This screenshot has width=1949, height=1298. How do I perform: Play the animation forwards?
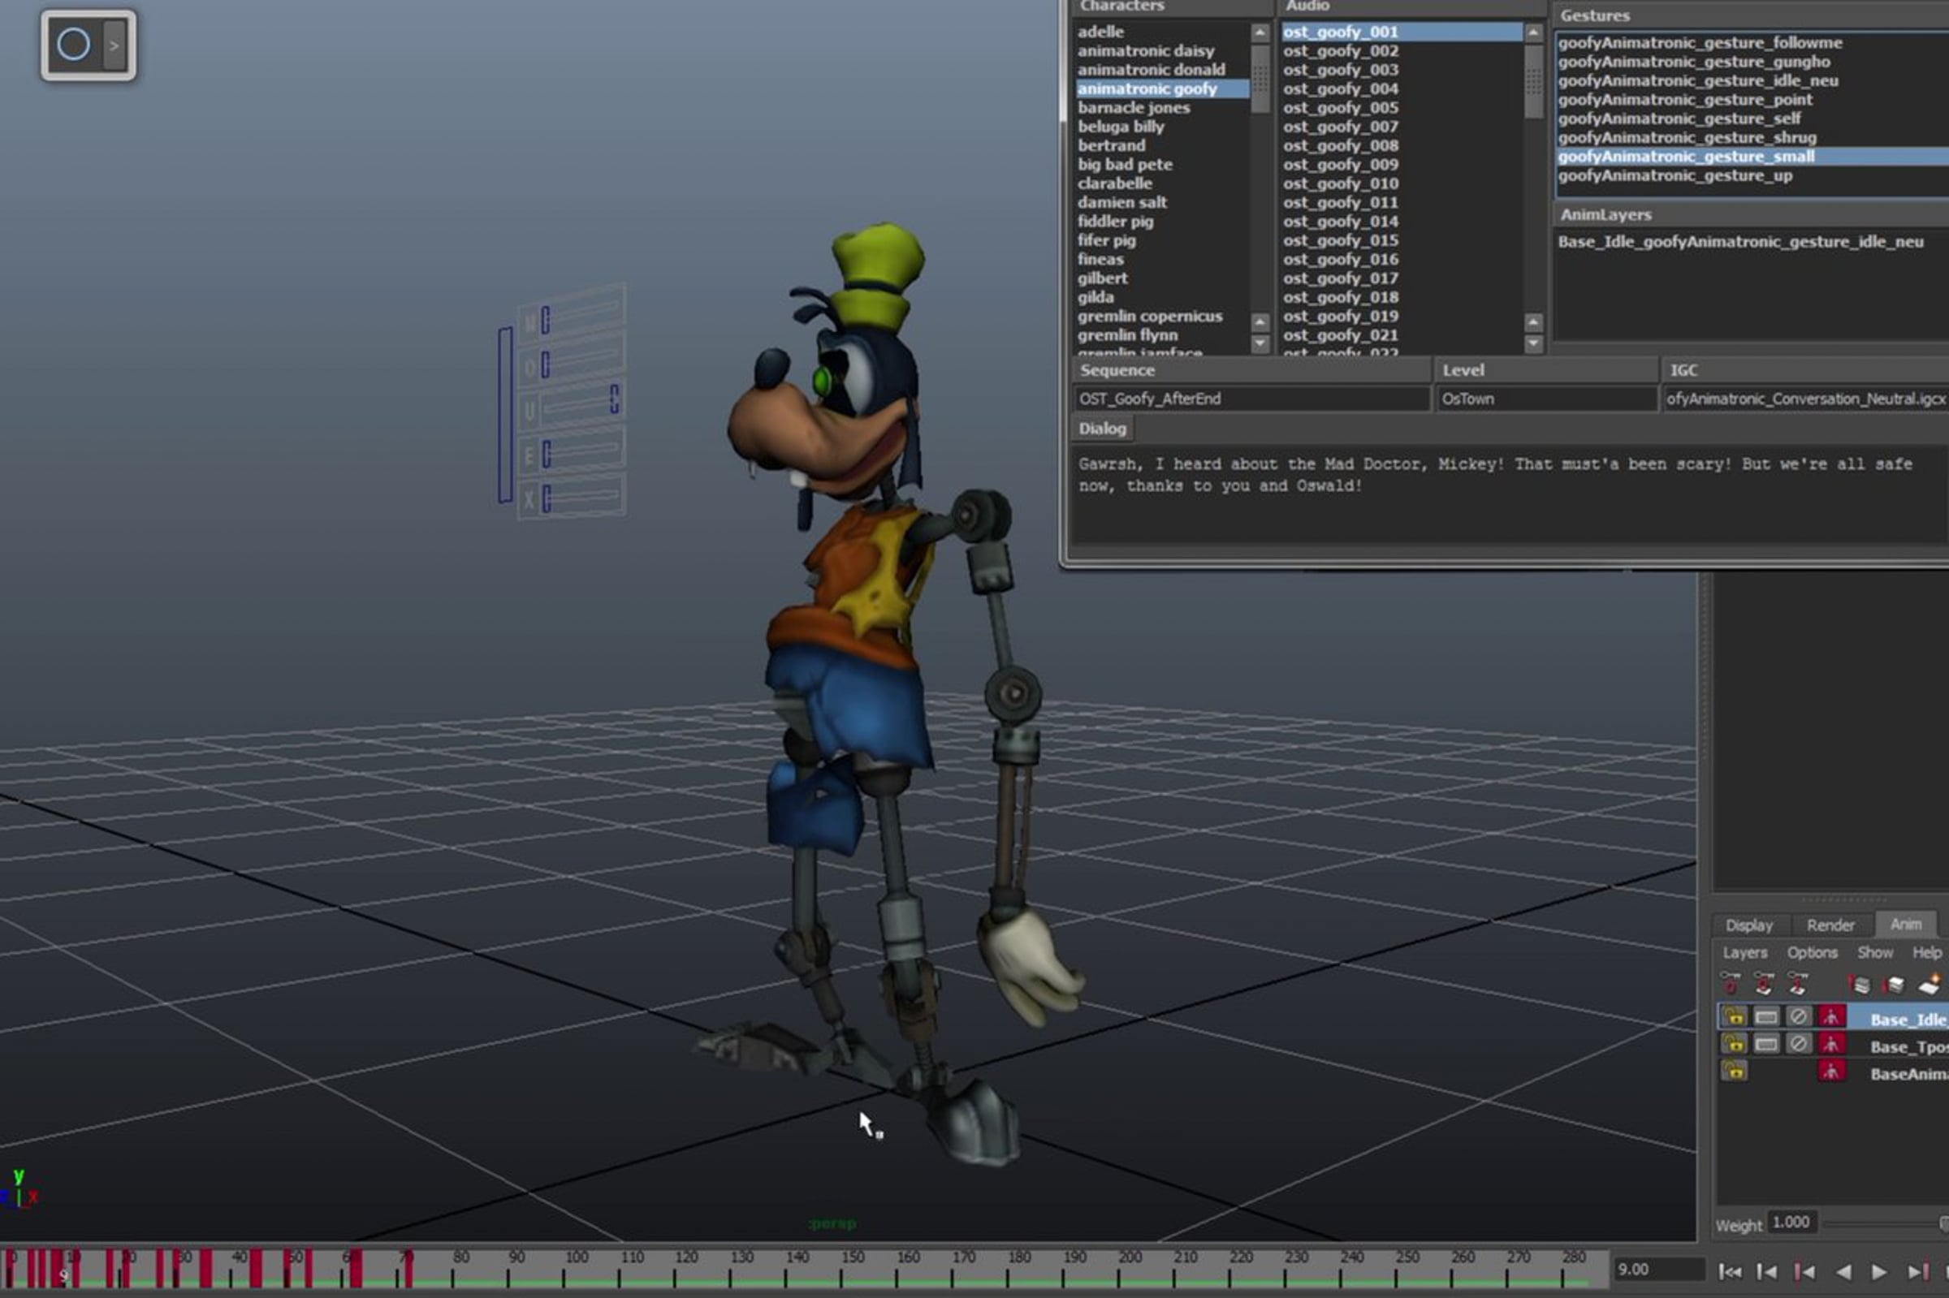[1878, 1271]
